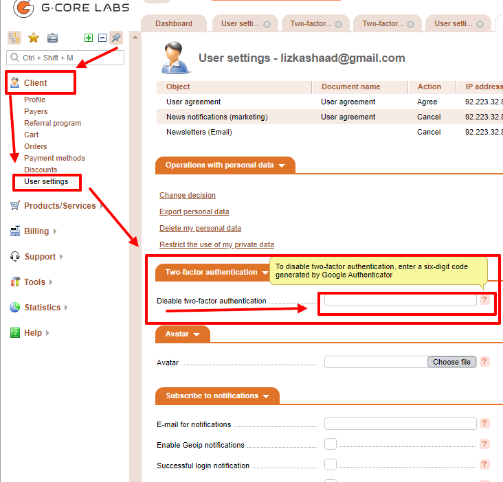Expand the Help menu section
This screenshot has height=482, width=503.
[47, 333]
